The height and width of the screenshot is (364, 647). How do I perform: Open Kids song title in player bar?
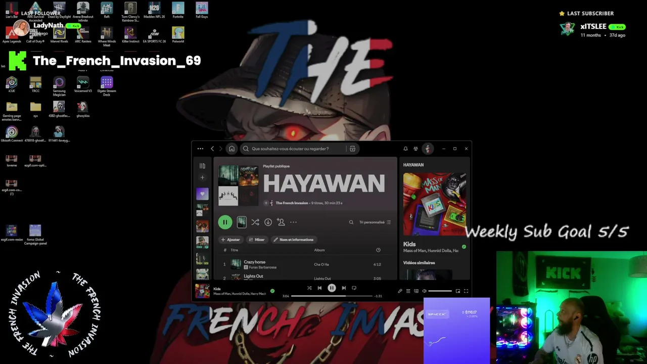click(217, 289)
